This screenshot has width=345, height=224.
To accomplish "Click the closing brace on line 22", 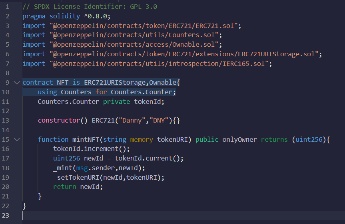I will 24,206.
